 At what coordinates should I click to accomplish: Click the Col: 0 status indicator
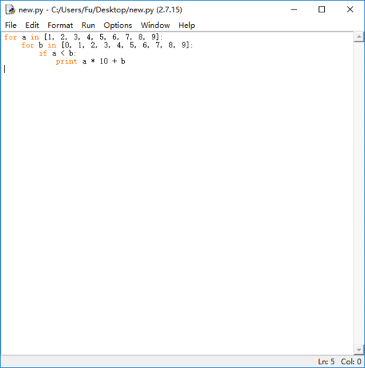pos(351,361)
